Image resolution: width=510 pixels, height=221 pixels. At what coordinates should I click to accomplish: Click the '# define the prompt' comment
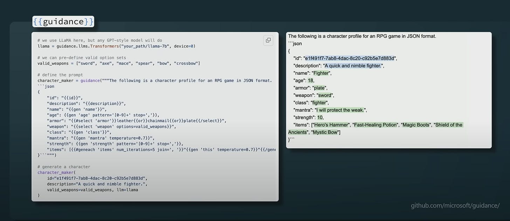point(60,75)
